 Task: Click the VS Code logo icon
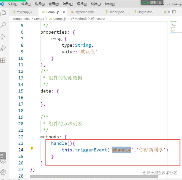pyautogui.click(x=2, y=4)
